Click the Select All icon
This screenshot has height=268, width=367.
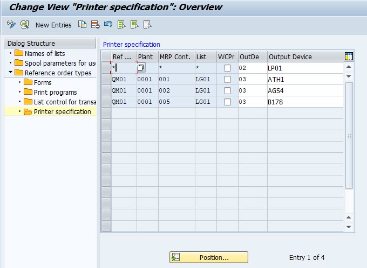pyautogui.click(x=121, y=25)
